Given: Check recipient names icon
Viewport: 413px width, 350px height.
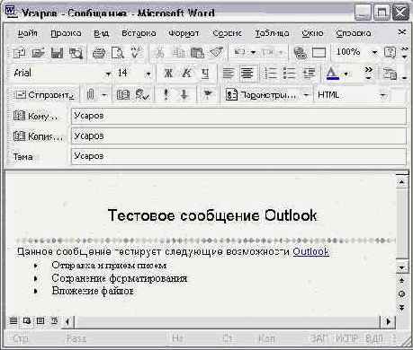Looking at the screenshot, I should coord(142,95).
